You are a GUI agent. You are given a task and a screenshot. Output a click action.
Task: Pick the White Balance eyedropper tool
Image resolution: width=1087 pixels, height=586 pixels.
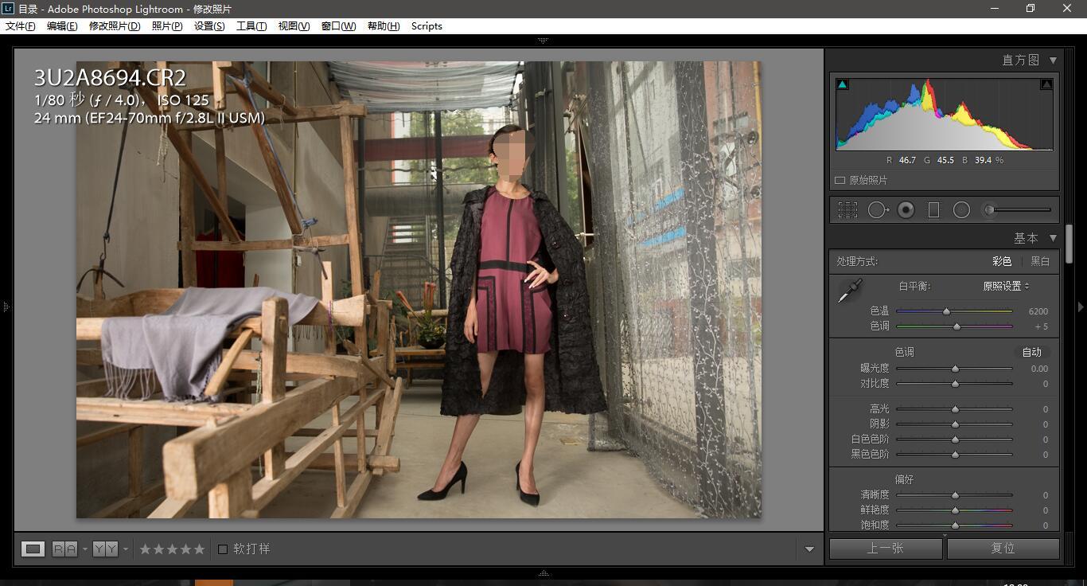(850, 291)
